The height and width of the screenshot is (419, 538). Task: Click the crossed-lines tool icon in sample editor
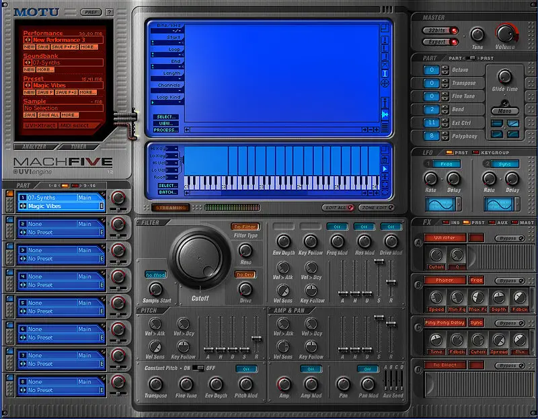pos(385,65)
